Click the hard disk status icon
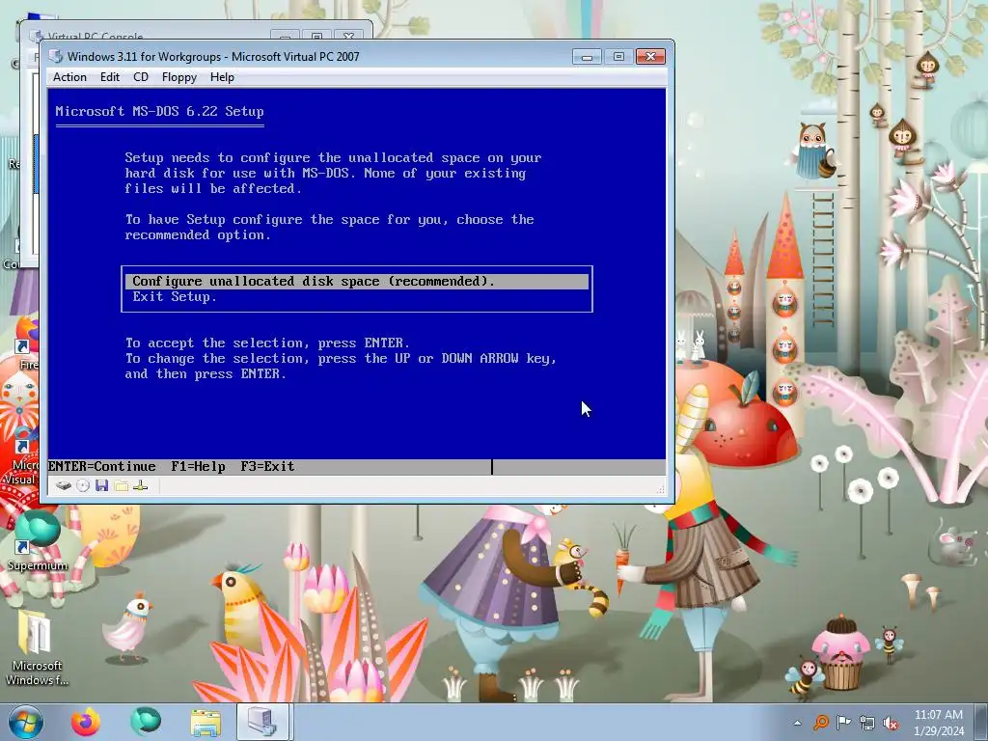988x741 pixels. tap(64, 485)
